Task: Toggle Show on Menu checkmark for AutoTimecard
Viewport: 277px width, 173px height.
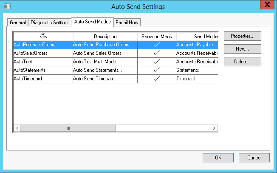Action: coord(157,79)
